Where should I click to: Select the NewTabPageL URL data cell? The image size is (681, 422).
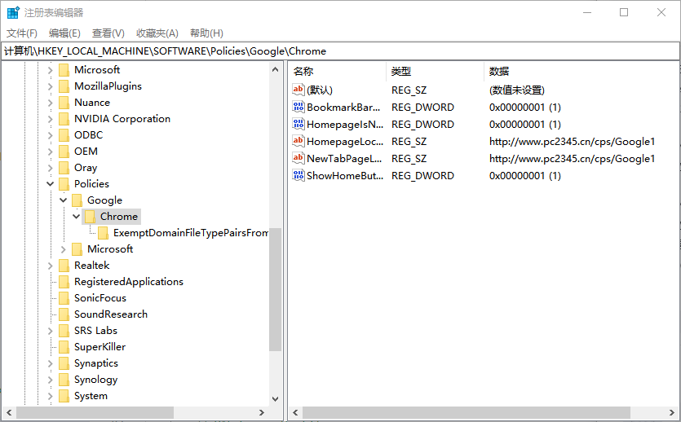tap(572, 158)
